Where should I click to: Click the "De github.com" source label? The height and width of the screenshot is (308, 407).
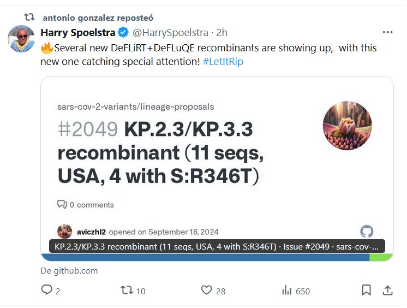click(69, 270)
